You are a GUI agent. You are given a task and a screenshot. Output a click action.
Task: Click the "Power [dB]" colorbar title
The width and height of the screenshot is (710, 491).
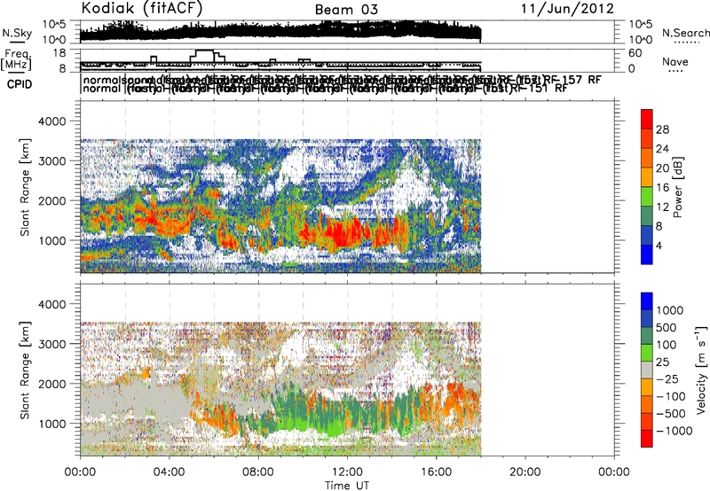click(677, 187)
